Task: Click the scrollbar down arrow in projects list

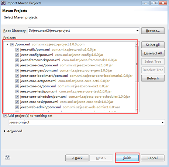Action: point(137,109)
